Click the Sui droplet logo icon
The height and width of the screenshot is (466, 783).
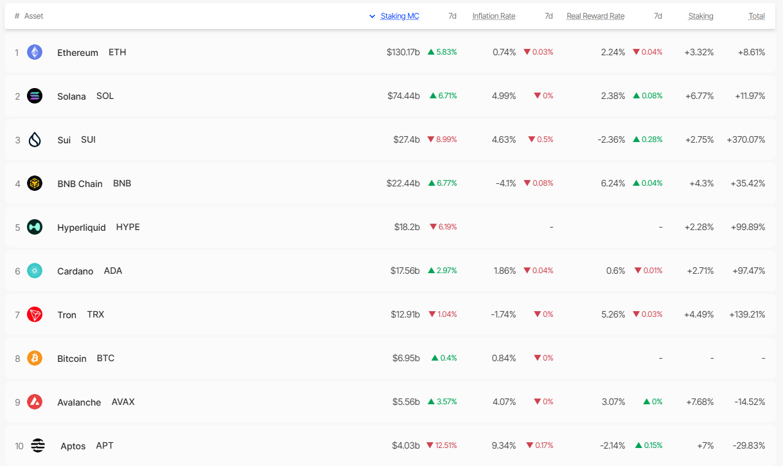pyautogui.click(x=35, y=139)
